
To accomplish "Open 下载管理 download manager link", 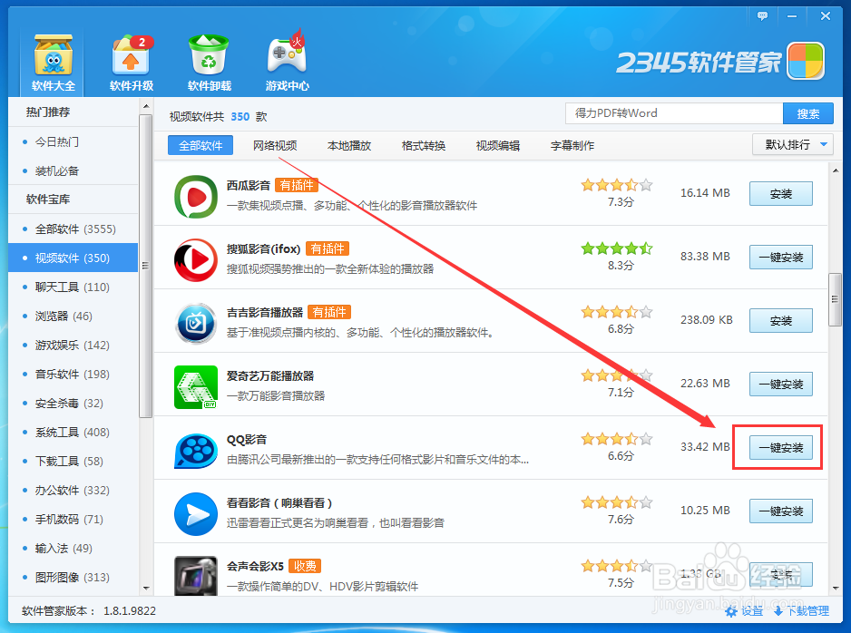I will 802,611.
